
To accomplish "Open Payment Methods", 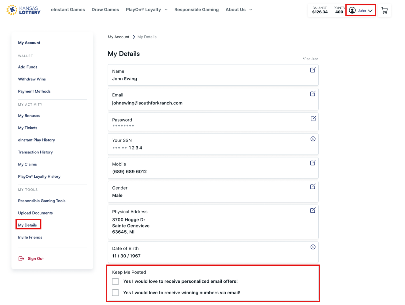I will pyautogui.click(x=34, y=91).
